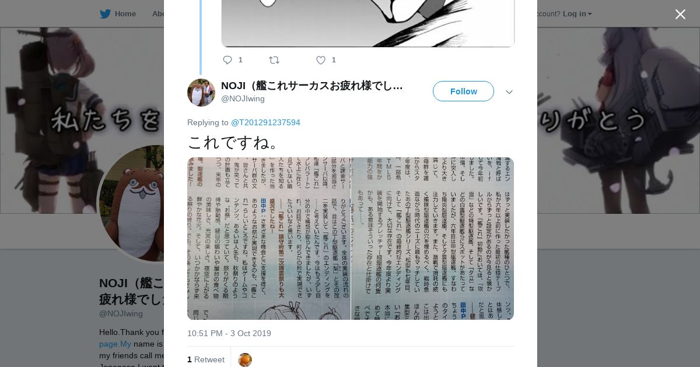
Task: Click the retweeter's small avatar
Action: click(245, 360)
